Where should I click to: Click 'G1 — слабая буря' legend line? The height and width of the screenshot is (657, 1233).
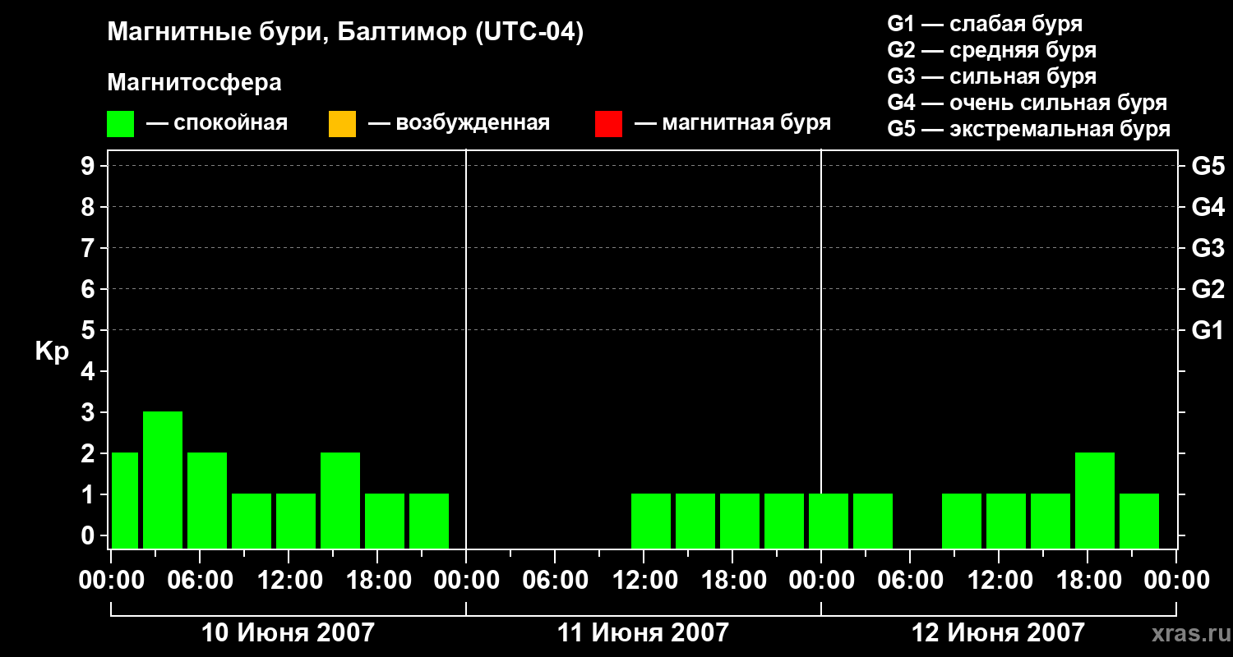pyautogui.click(x=985, y=24)
